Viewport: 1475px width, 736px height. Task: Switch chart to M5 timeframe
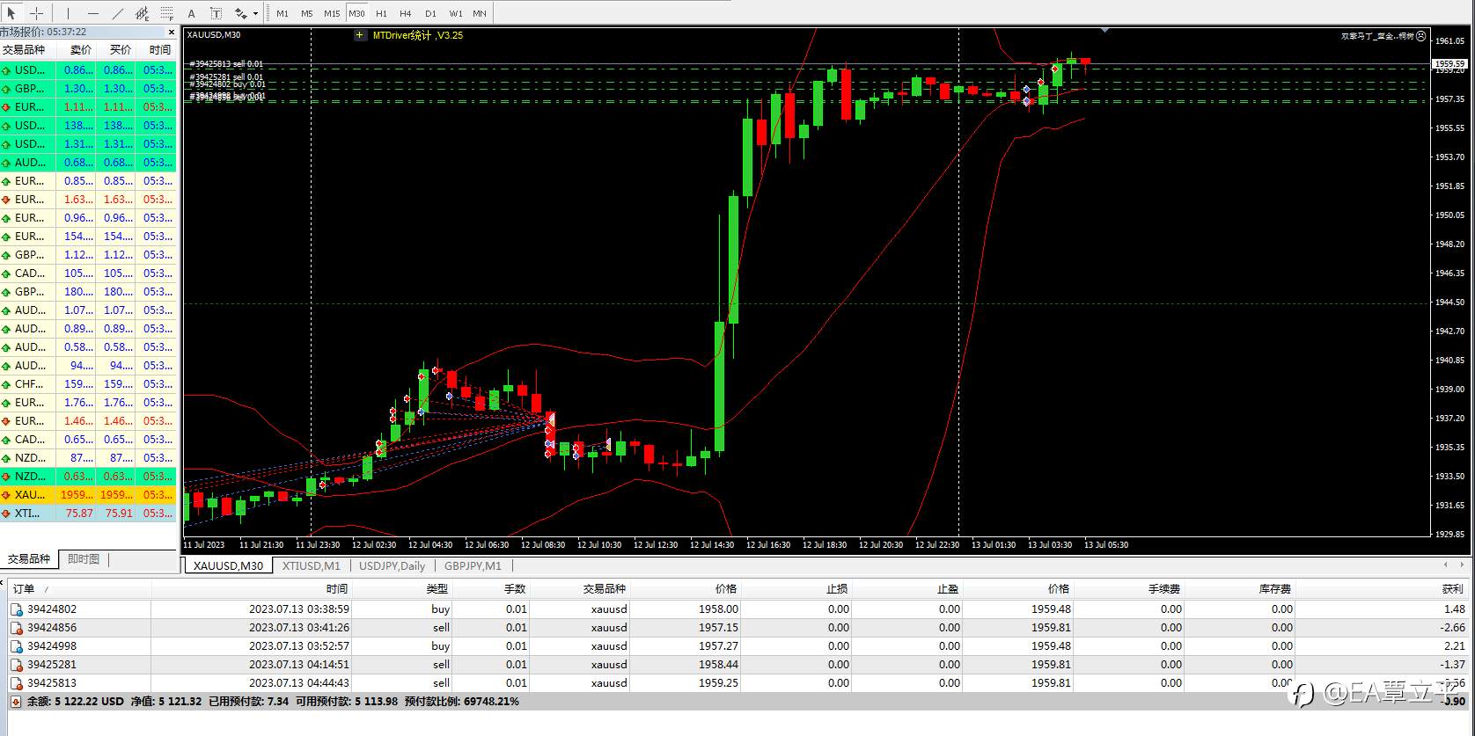[x=306, y=13]
